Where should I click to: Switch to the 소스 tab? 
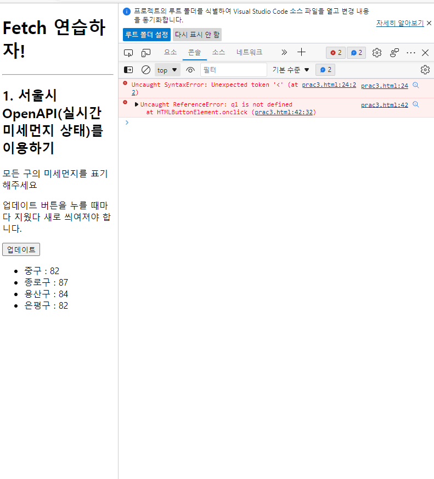pyautogui.click(x=218, y=52)
